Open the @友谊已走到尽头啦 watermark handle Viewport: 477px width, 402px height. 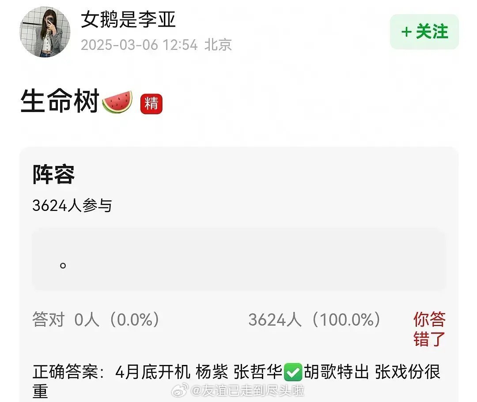coord(248,391)
